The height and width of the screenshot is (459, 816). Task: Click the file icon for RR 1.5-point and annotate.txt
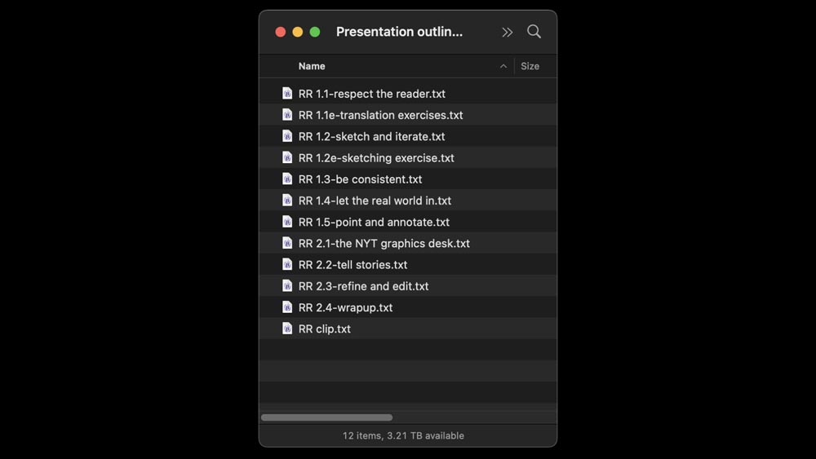click(x=287, y=222)
